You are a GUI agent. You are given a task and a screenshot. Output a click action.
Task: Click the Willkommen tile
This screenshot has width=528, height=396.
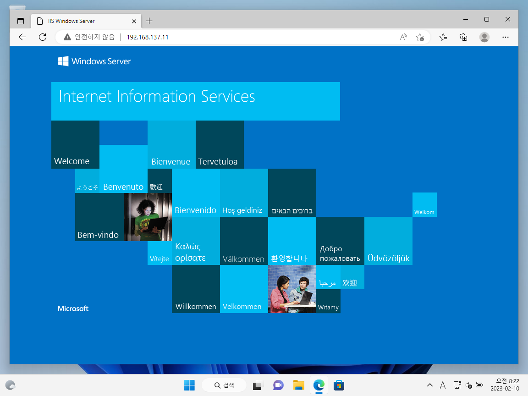coord(196,289)
